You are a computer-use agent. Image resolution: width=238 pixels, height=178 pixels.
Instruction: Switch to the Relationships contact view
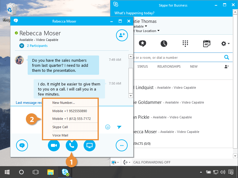tap(169, 66)
